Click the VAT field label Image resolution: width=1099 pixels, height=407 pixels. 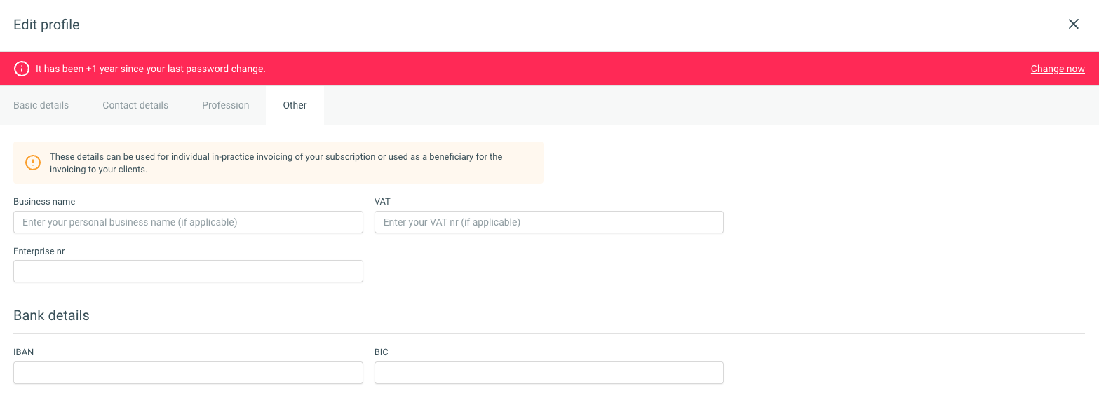tap(382, 202)
